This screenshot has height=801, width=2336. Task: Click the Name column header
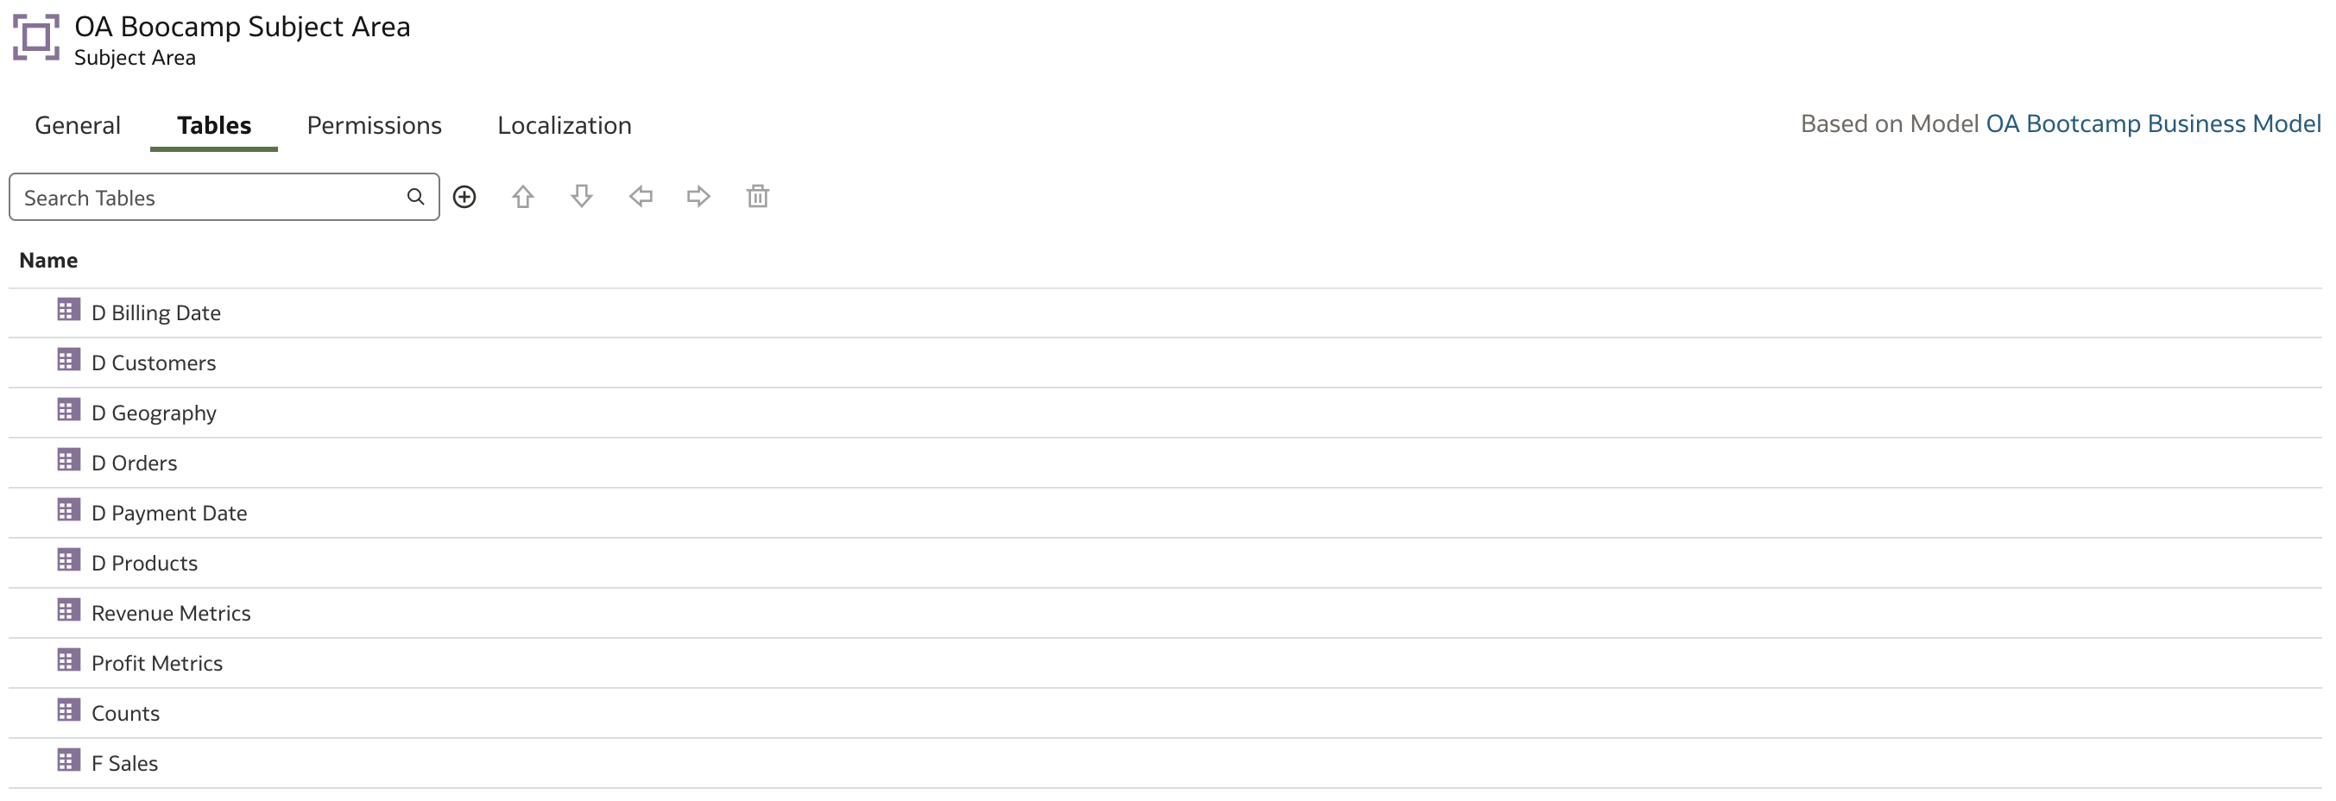coord(49,262)
